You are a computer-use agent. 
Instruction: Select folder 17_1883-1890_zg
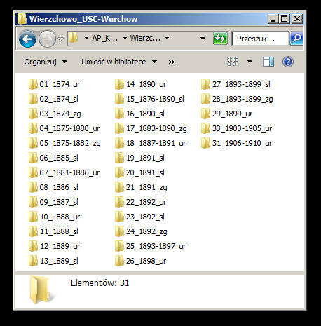point(151,128)
